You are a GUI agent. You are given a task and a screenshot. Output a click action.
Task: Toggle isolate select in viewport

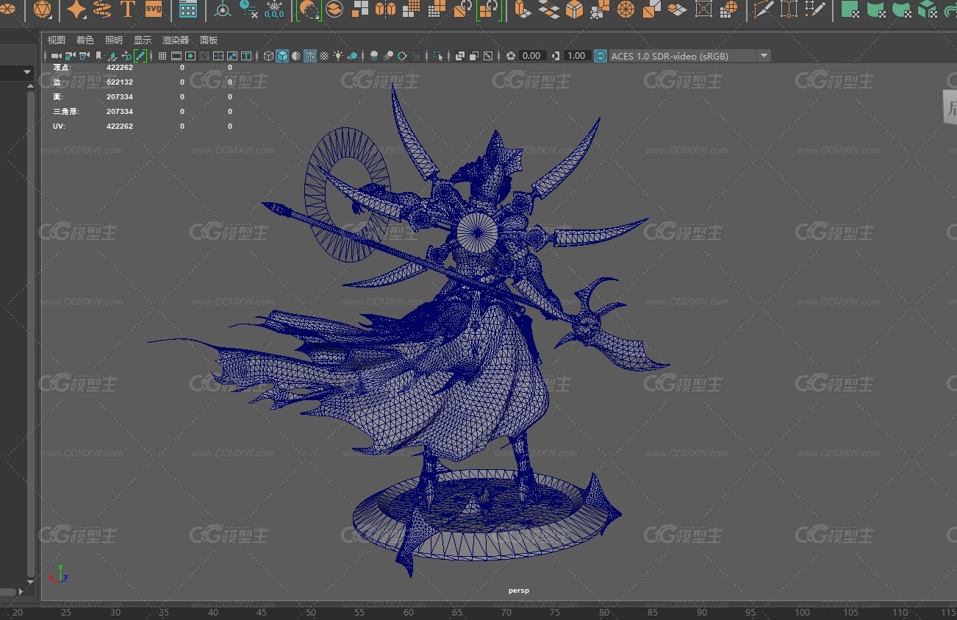[438, 56]
